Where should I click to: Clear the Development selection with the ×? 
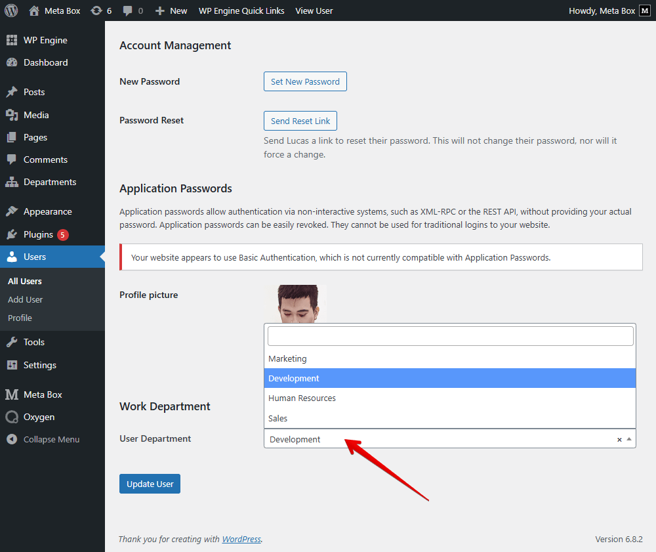point(619,439)
